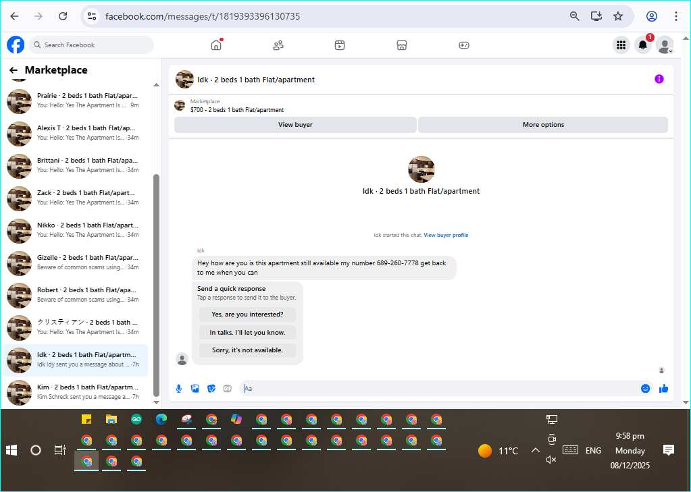Click the muted volume tray icon
The image size is (691, 492).
click(x=551, y=460)
